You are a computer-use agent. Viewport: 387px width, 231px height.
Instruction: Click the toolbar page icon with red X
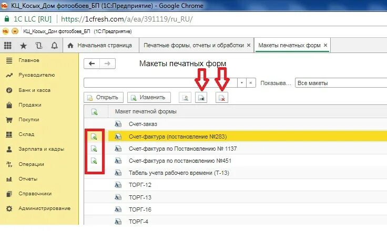click(222, 98)
